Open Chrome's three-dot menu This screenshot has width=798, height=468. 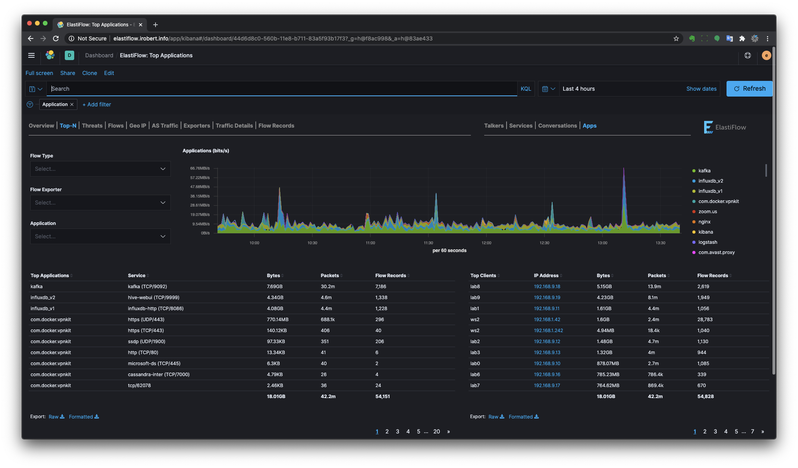(767, 38)
